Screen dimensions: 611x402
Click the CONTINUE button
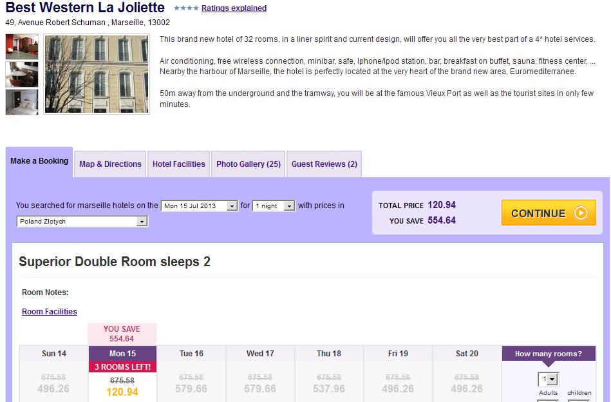point(549,213)
